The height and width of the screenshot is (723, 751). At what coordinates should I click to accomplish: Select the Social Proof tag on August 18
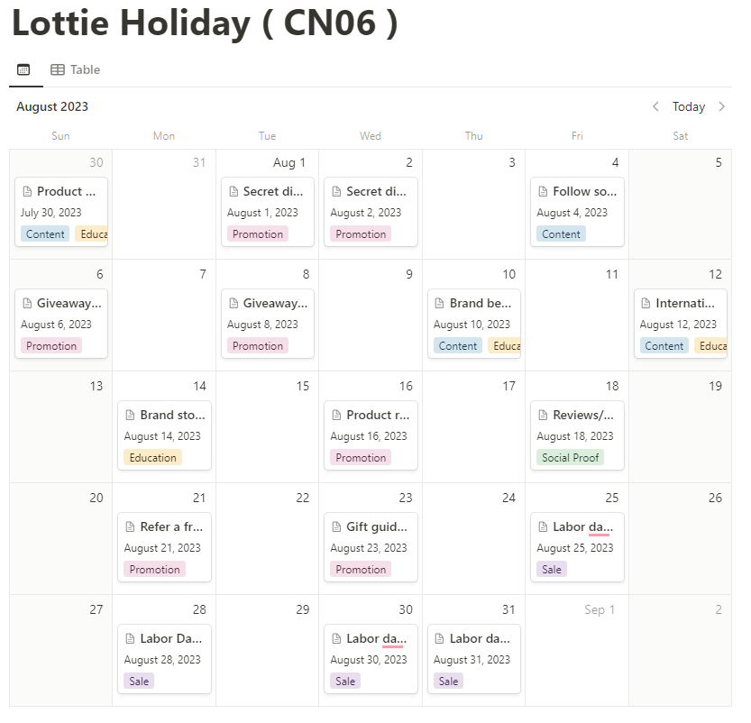click(570, 458)
